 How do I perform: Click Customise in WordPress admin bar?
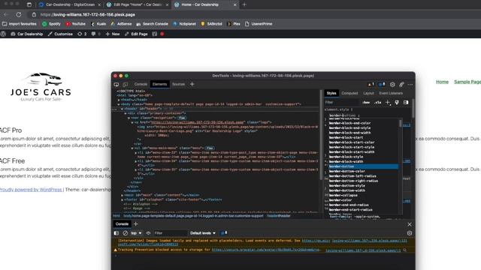click(60, 34)
